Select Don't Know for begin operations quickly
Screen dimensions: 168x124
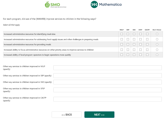coord(157,55)
